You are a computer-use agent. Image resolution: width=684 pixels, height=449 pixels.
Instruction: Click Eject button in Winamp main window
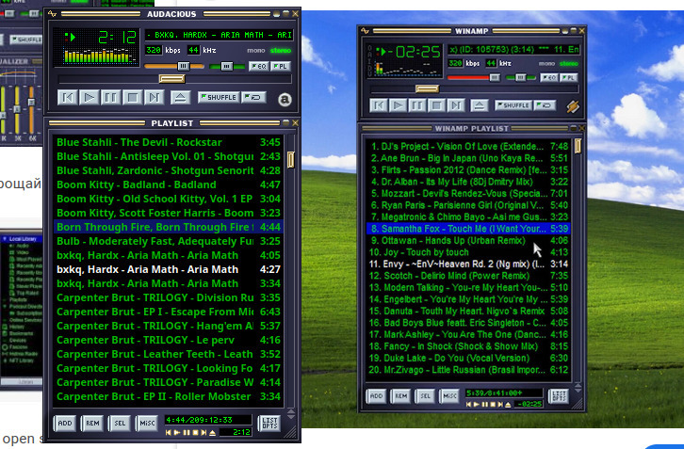click(x=479, y=105)
